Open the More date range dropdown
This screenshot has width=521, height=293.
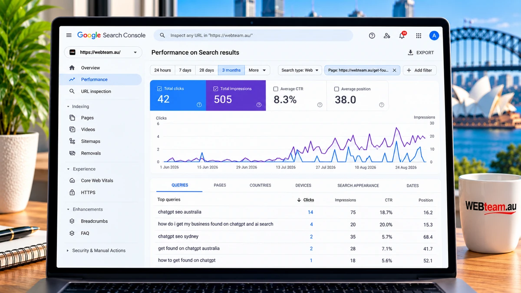[x=257, y=70]
